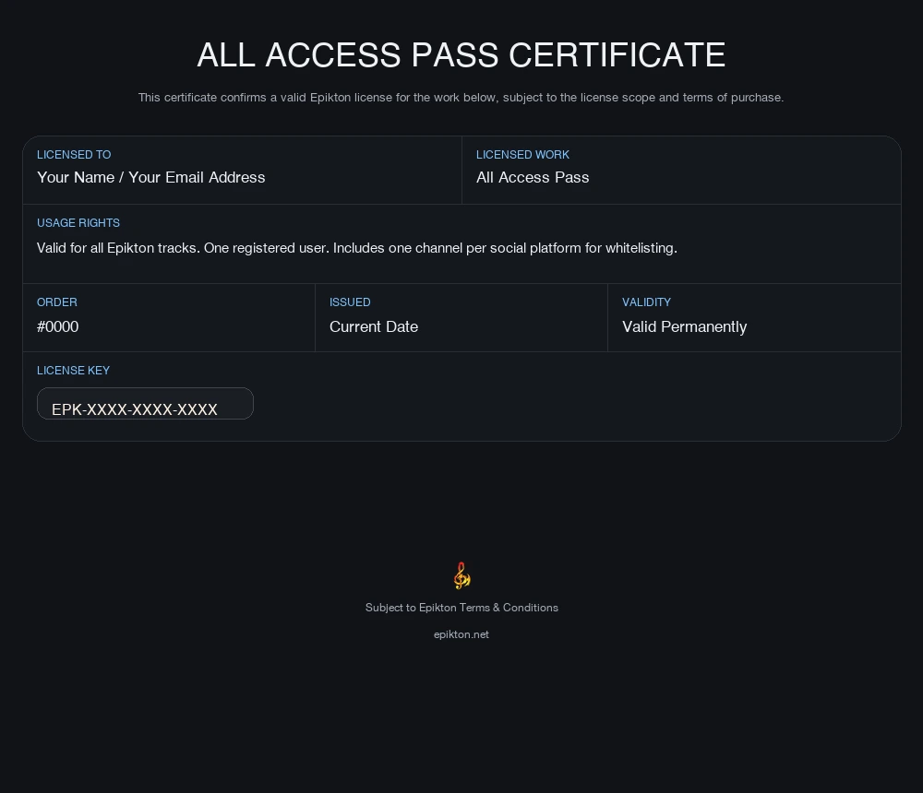Click the certificate subtitle confirmation text

(x=461, y=98)
